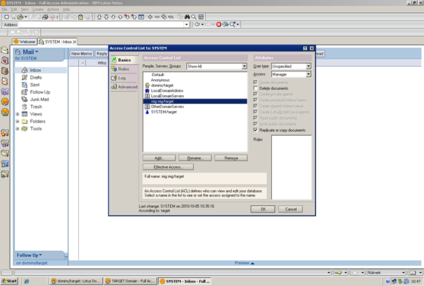Click the Effective Access... button
The height and width of the screenshot is (286, 424).
coord(169,167)
